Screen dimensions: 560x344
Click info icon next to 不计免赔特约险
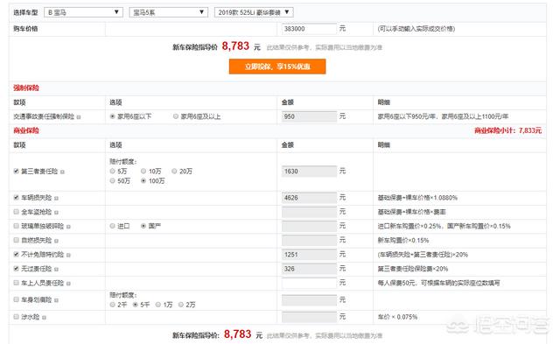click(x=68, y=255)
